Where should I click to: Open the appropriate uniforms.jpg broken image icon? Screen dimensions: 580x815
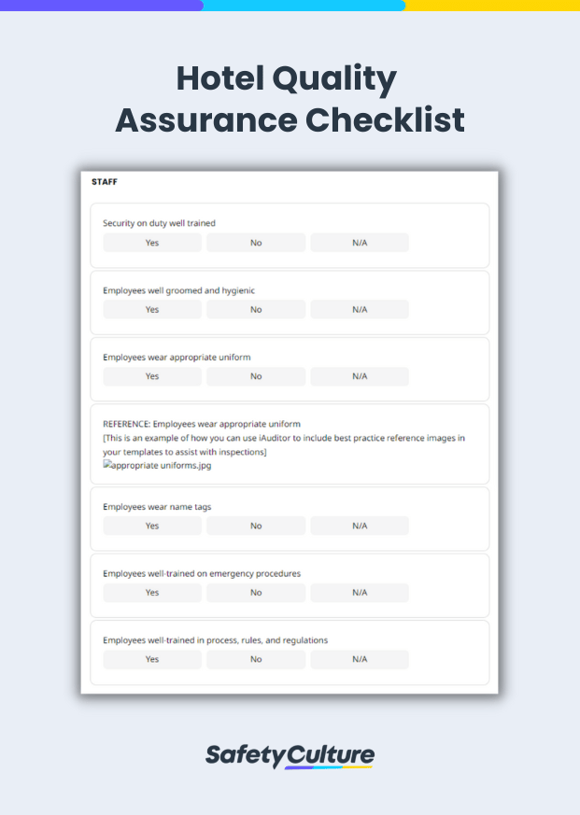pos(110,465)
